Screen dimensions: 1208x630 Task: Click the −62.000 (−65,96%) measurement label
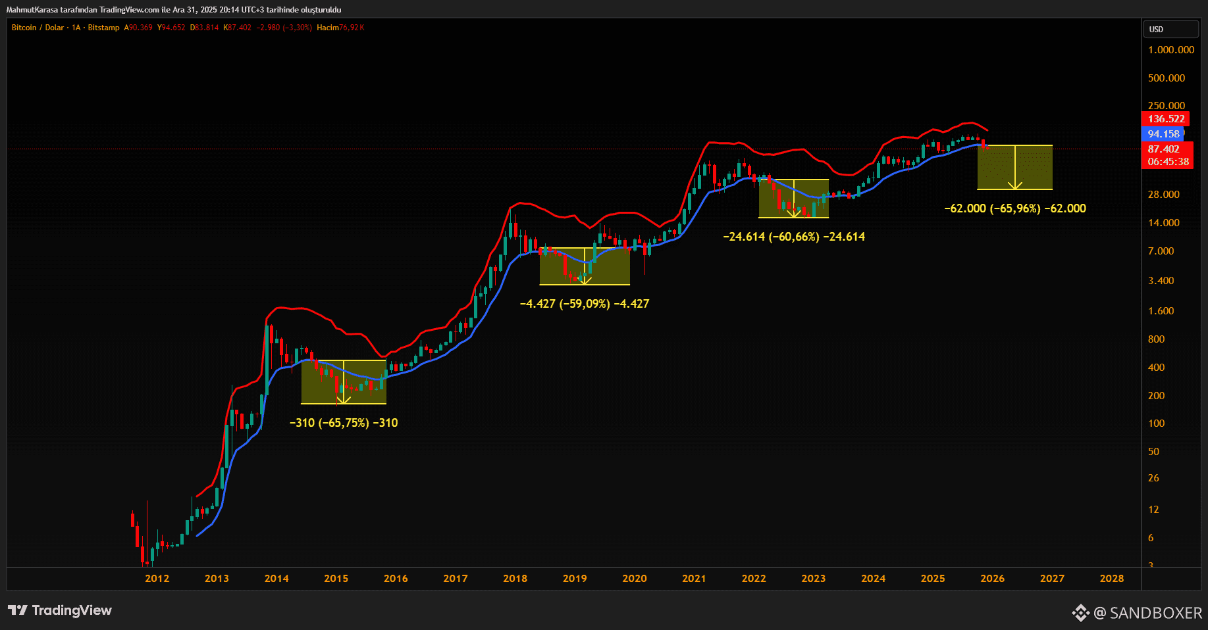click(x=1015, y=208)
